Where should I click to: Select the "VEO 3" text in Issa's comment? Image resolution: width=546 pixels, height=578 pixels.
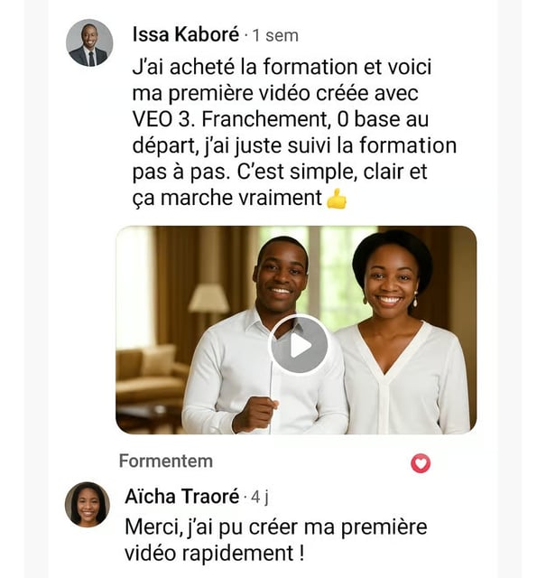pos(162,119)
